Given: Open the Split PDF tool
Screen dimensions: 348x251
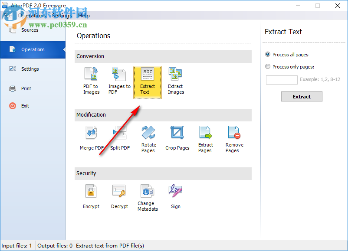Looking at the screenshot, I should 120,138.
